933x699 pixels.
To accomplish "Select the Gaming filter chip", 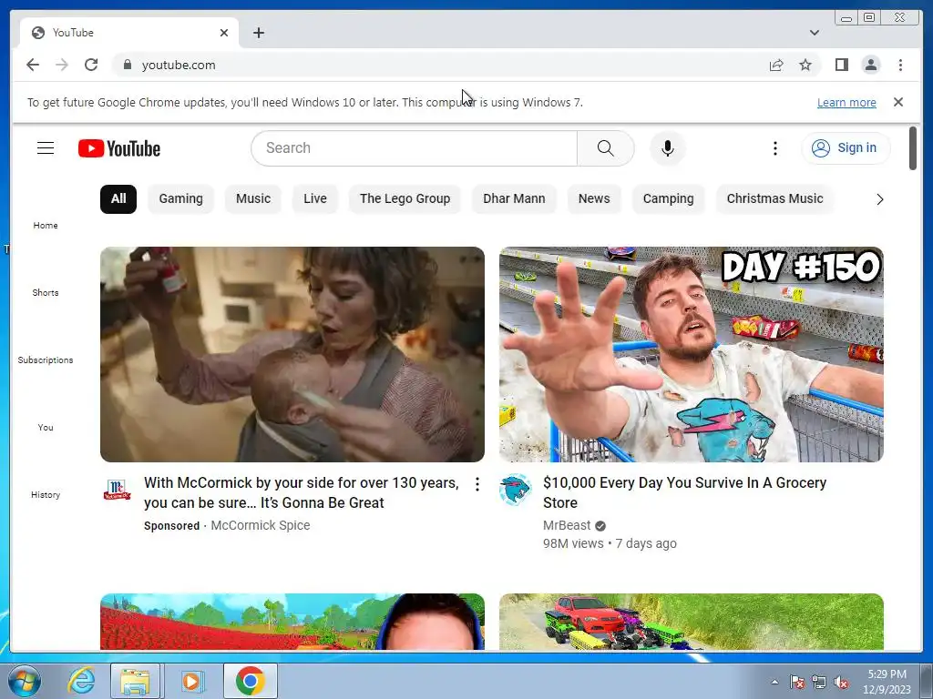I will coord(181,198).
